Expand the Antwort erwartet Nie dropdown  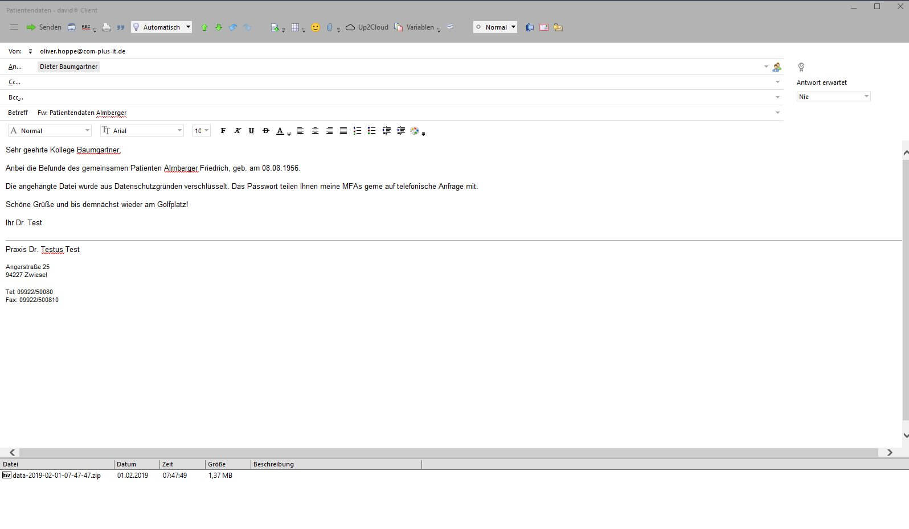pyautogui.click(x=833, y=97)
